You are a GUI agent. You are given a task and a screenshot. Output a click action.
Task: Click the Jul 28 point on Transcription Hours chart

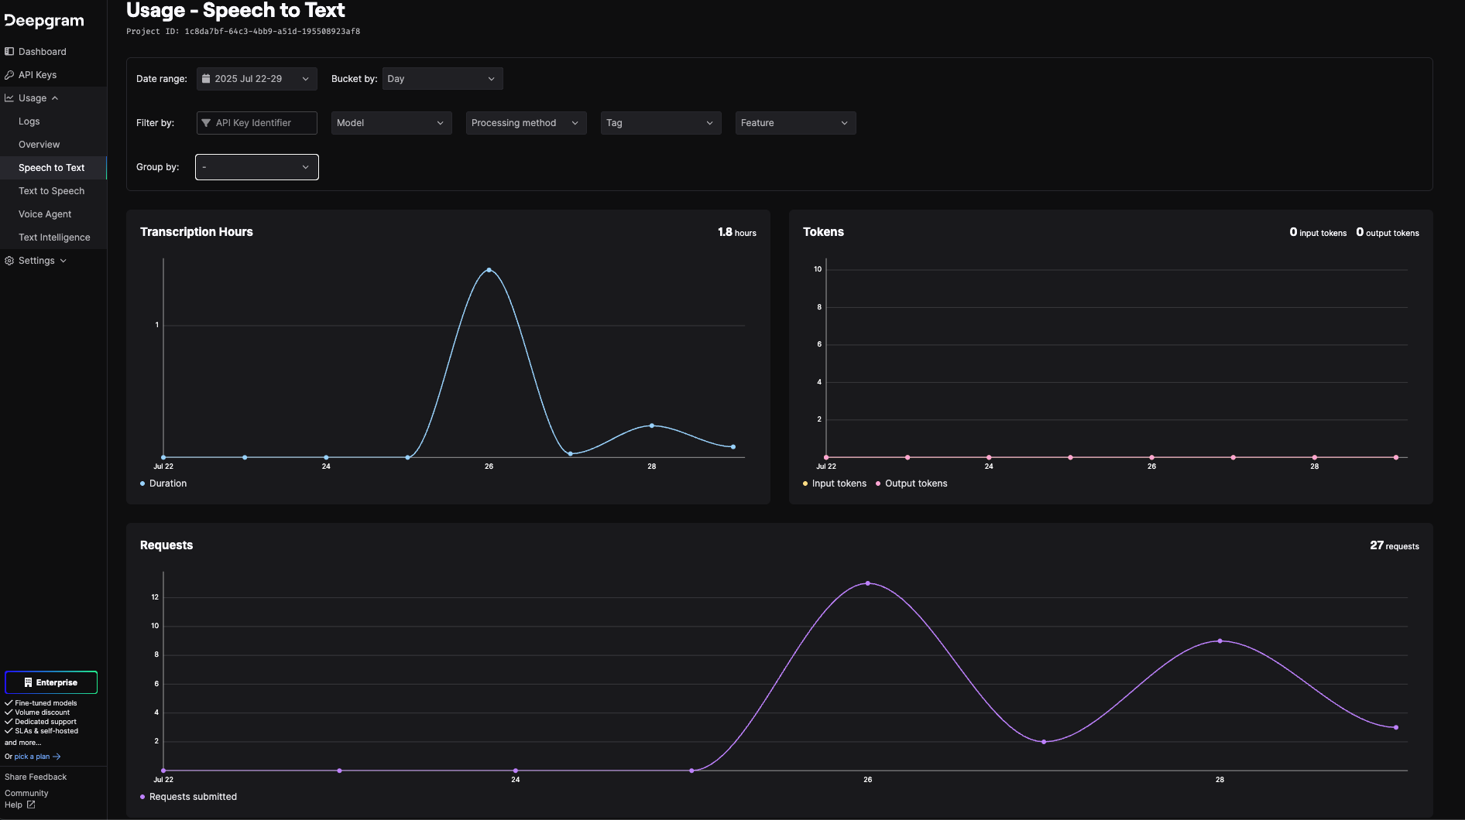652,425
